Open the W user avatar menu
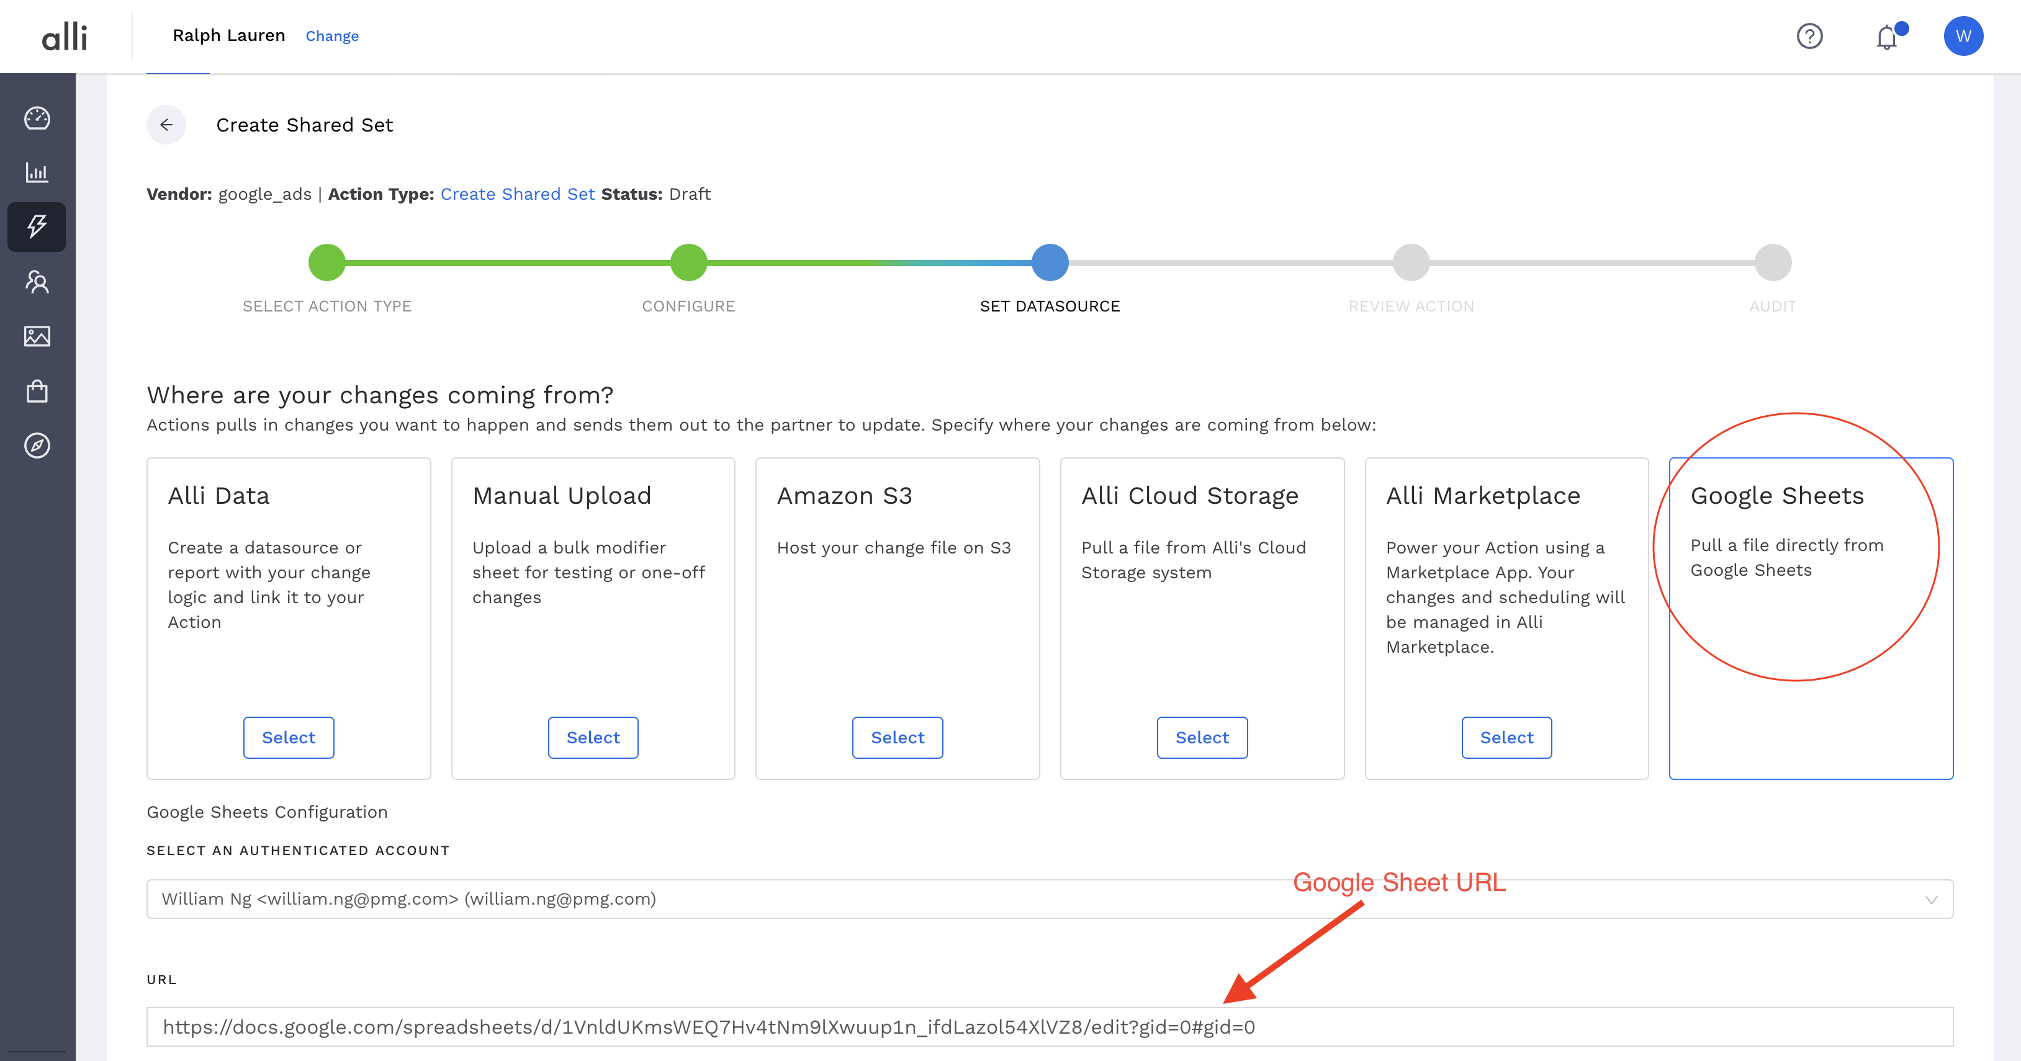 point(1963,36)
